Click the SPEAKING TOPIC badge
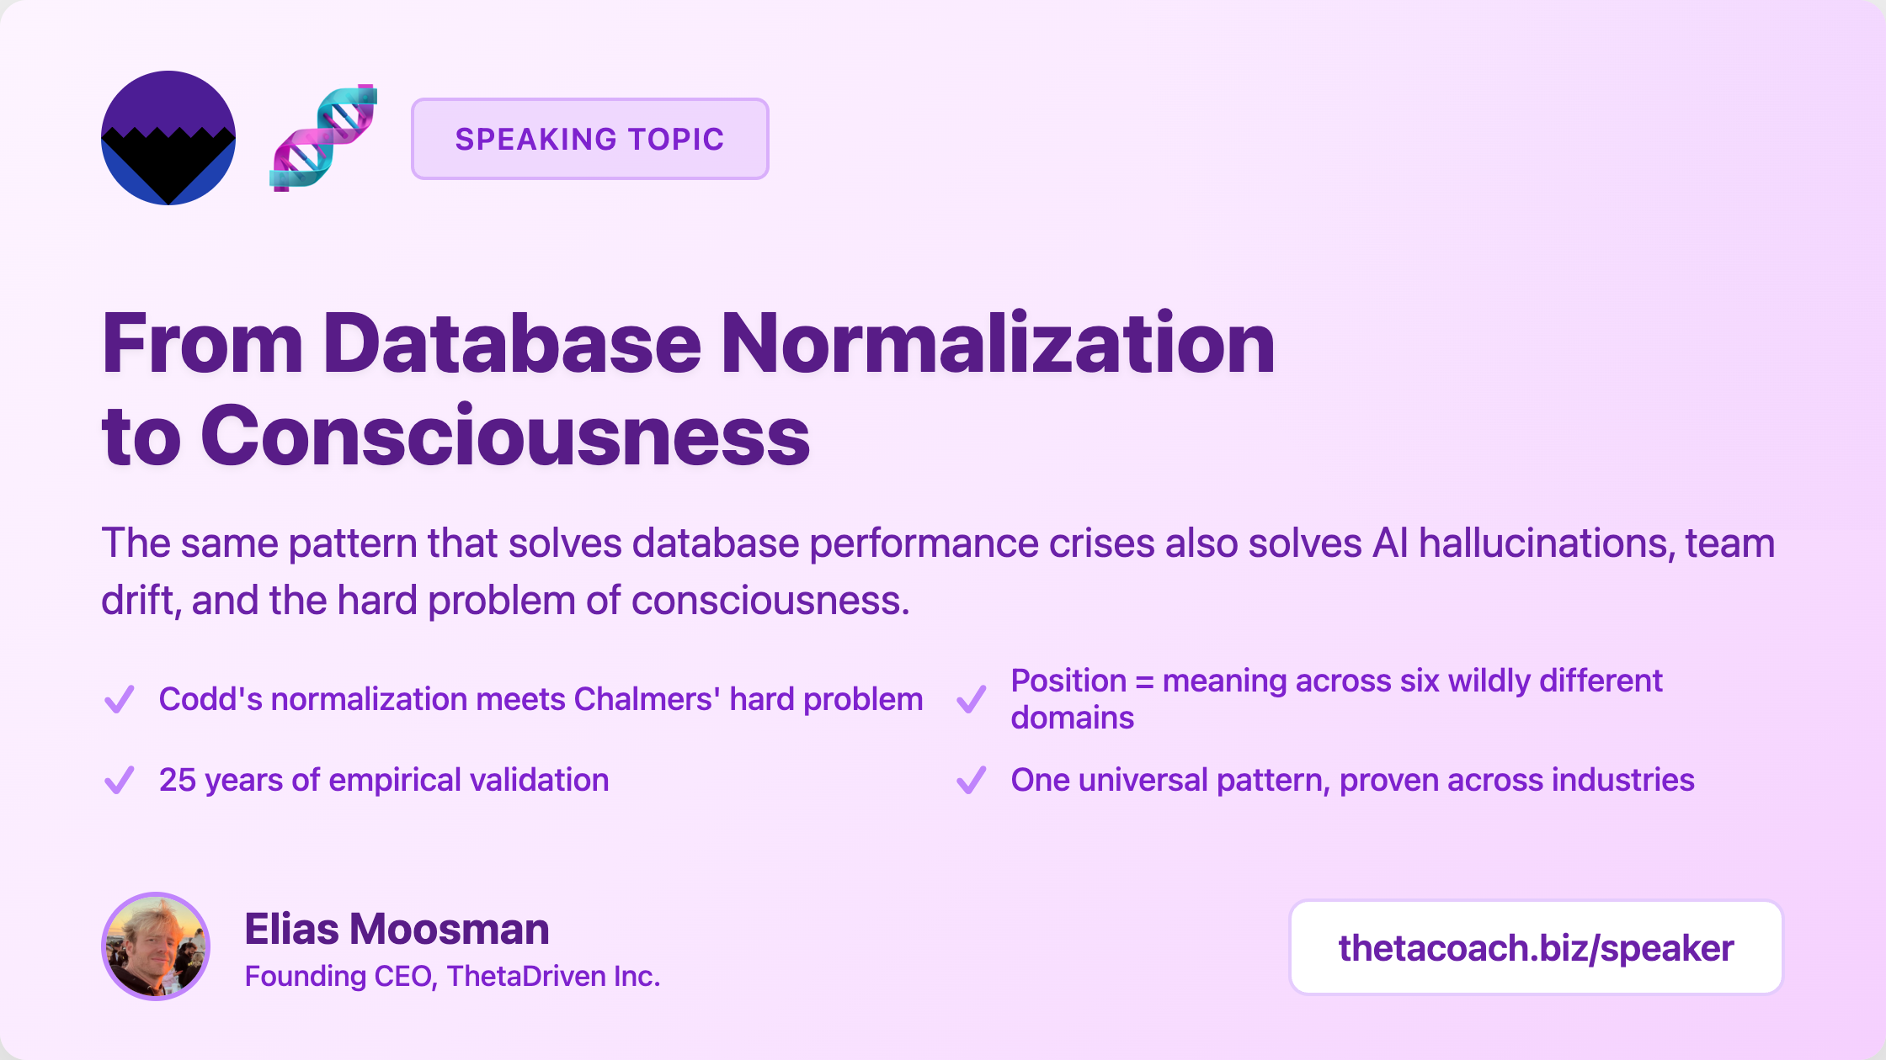 click(589, 139)
